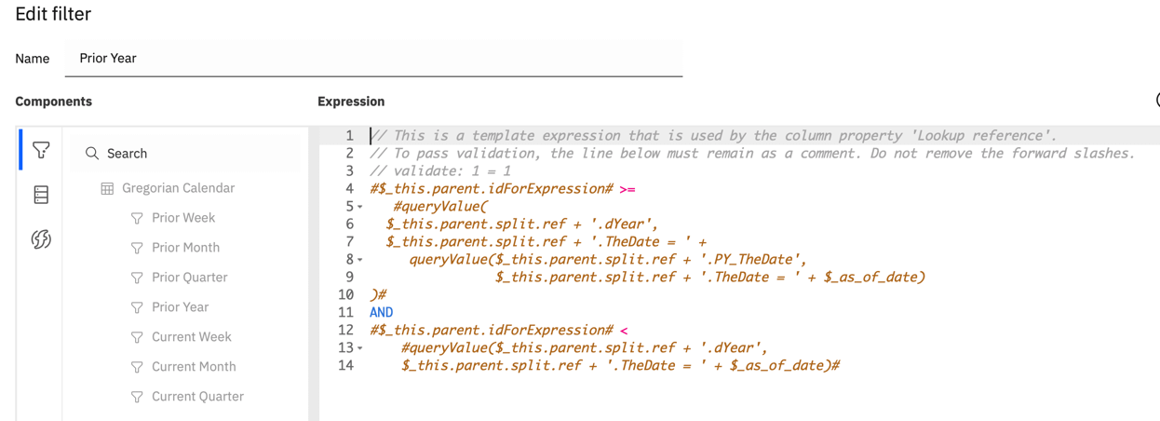Click the Search components field
Viewport: 1160px width, 421px height.
pos(186,153)
